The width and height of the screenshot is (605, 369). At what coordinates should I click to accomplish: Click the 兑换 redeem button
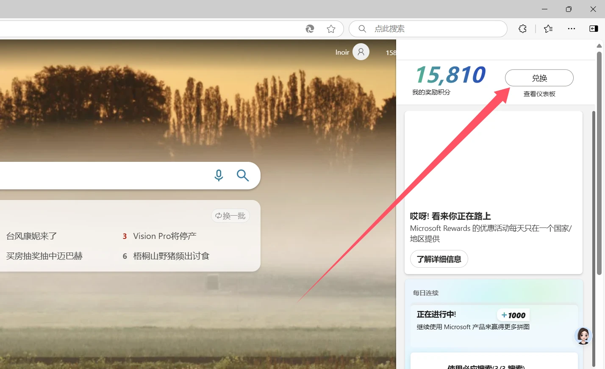point(539,78)
